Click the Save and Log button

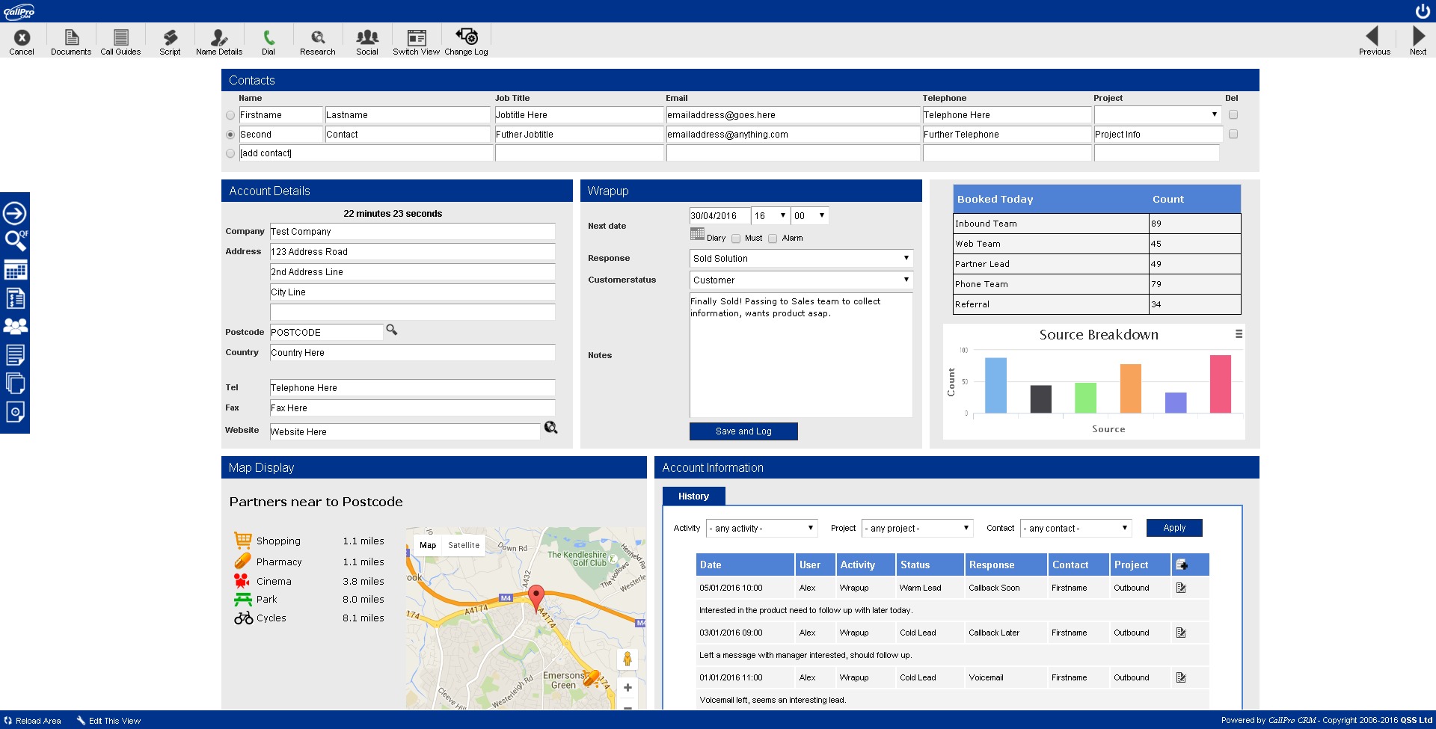[743, 431]
